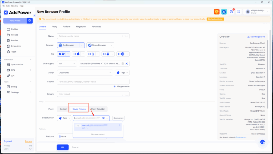Open Trash in the sidebar
Image resolution: width=273 pixels, height=154 pixels.
coord(14,52)
